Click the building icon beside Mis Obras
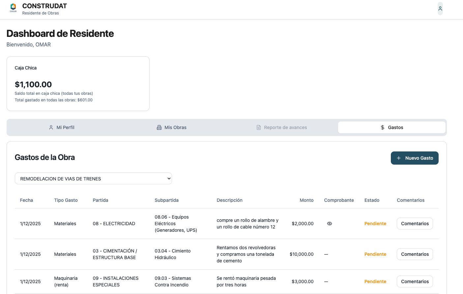Screen dimensions: 463x294 point(159,127)
